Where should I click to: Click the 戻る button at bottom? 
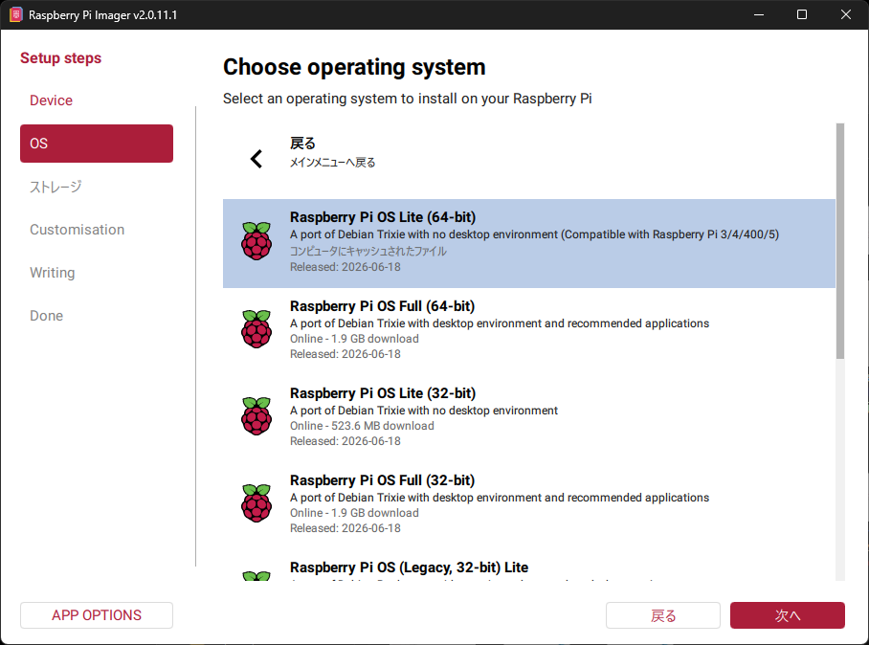pyautogui.click(x=663, y=615)
